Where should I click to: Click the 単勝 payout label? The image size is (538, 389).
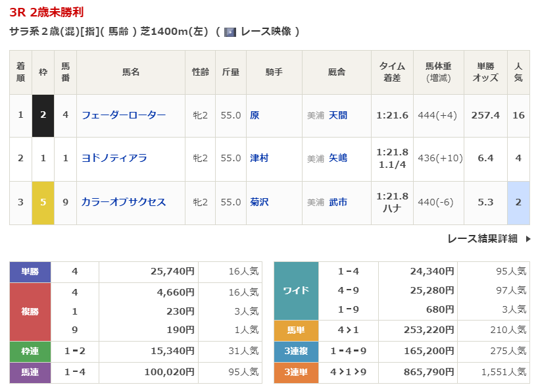(x=30, y=271)
